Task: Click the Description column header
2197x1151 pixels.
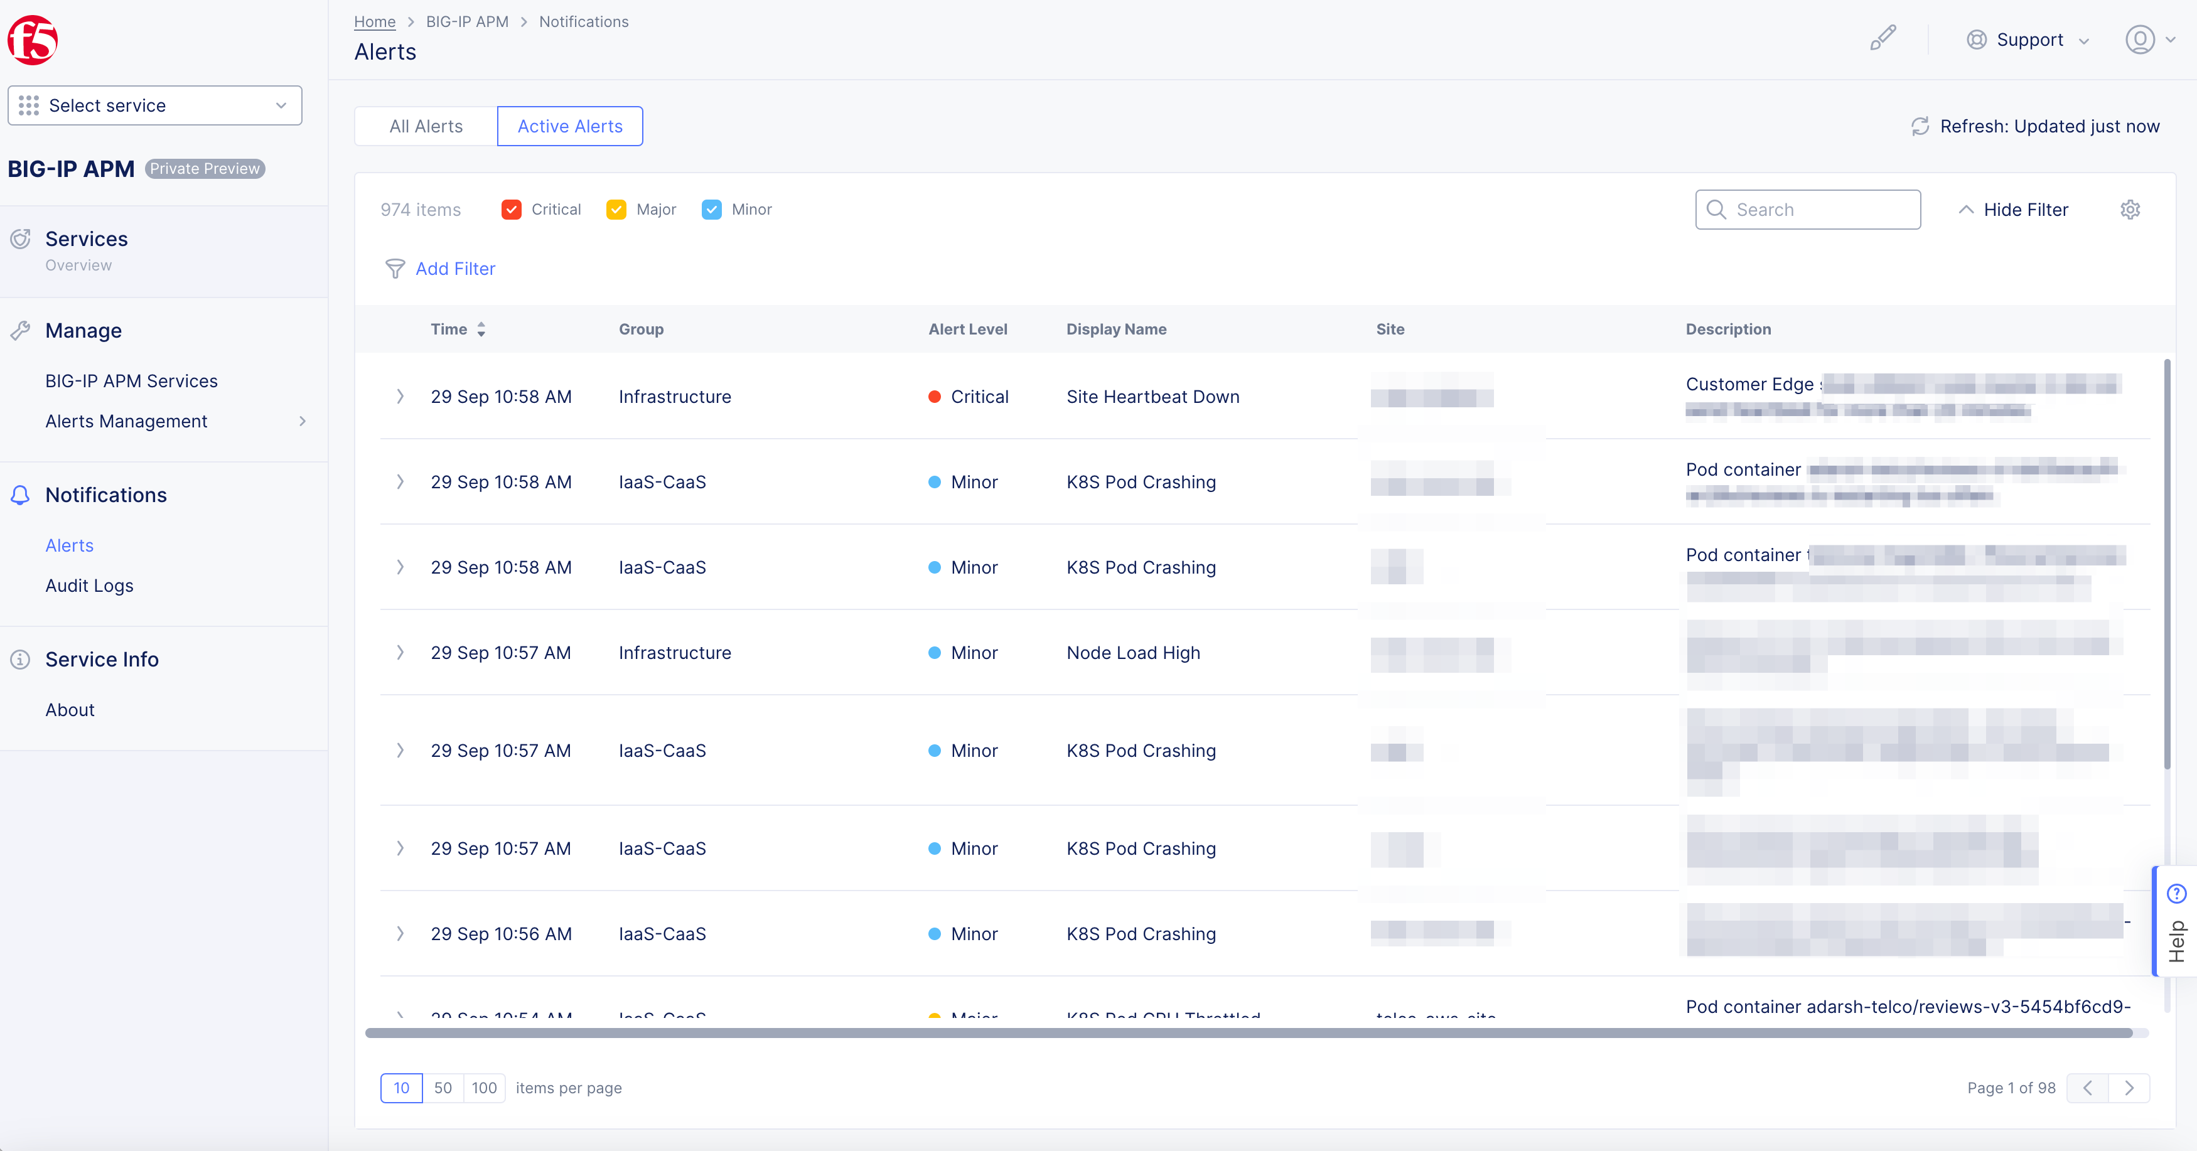Action: click(x=1728, y=330)
